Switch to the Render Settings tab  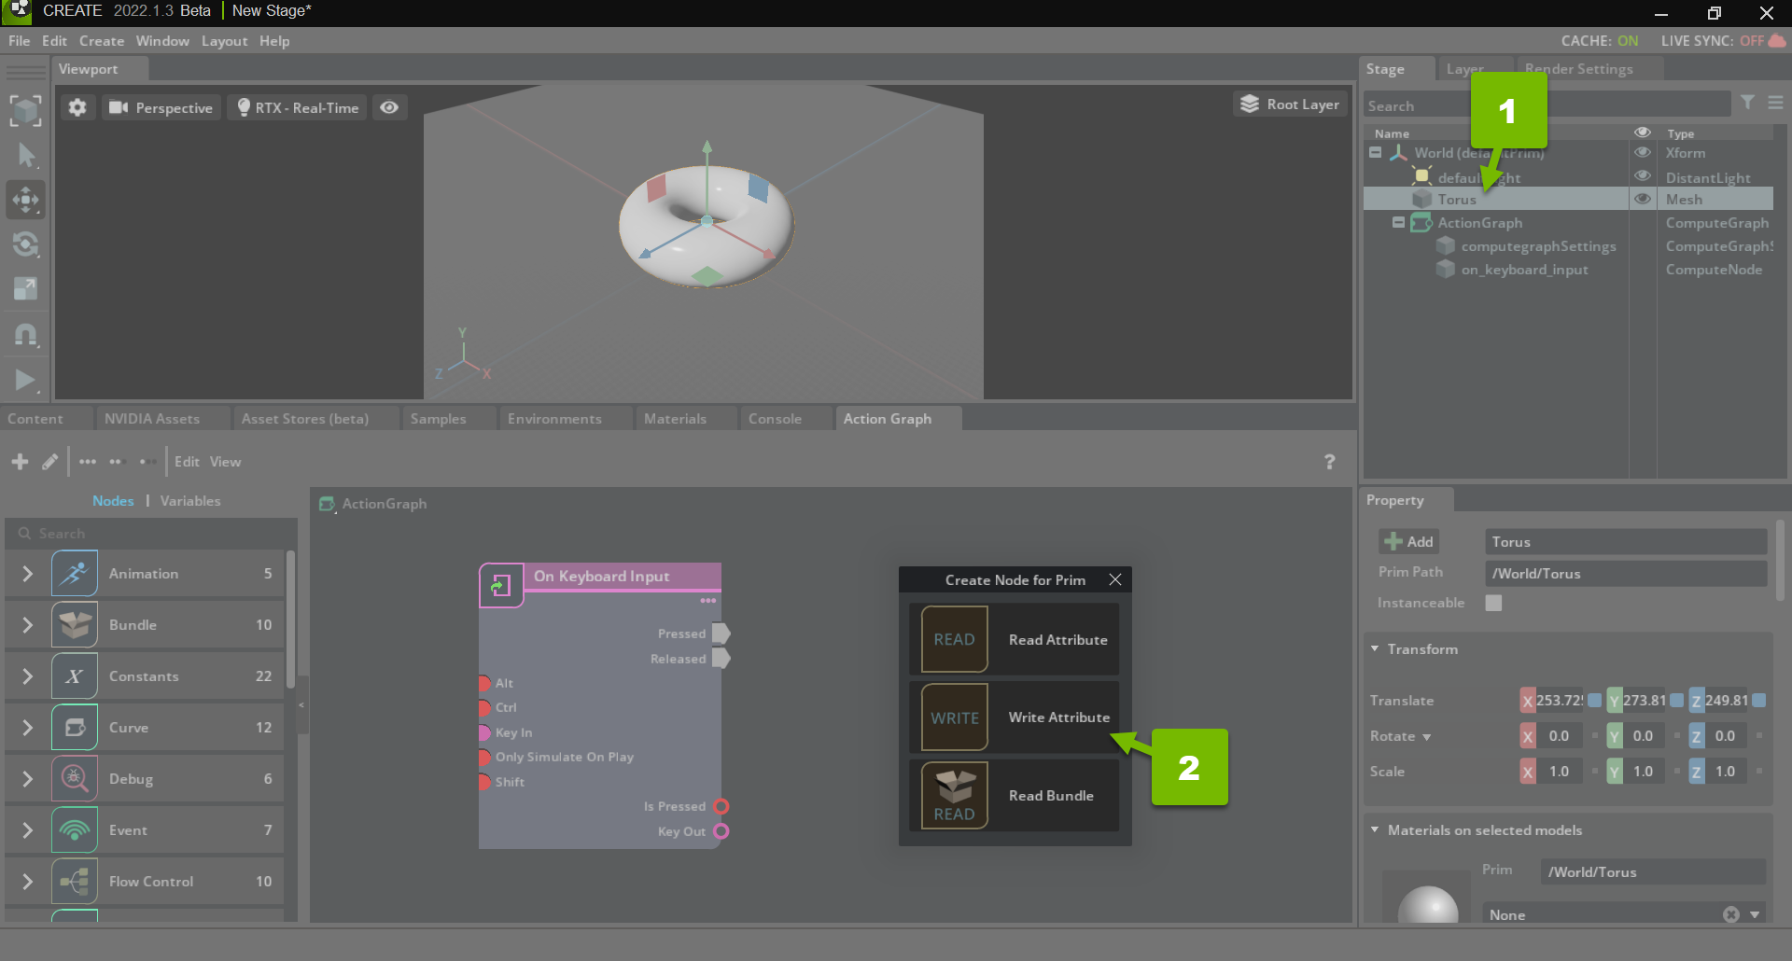click(x=1578, y=69)
